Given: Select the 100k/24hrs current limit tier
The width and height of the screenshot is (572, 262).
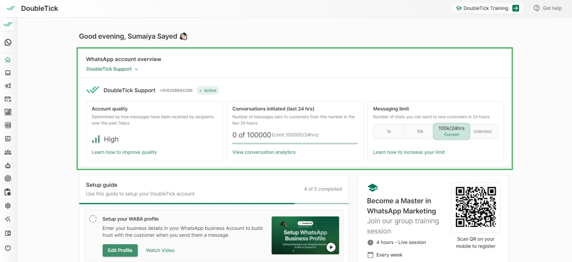Looking at the screenshot, I should click(451, 131).
